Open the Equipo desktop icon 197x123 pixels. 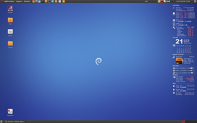click(x=10, y=10)
